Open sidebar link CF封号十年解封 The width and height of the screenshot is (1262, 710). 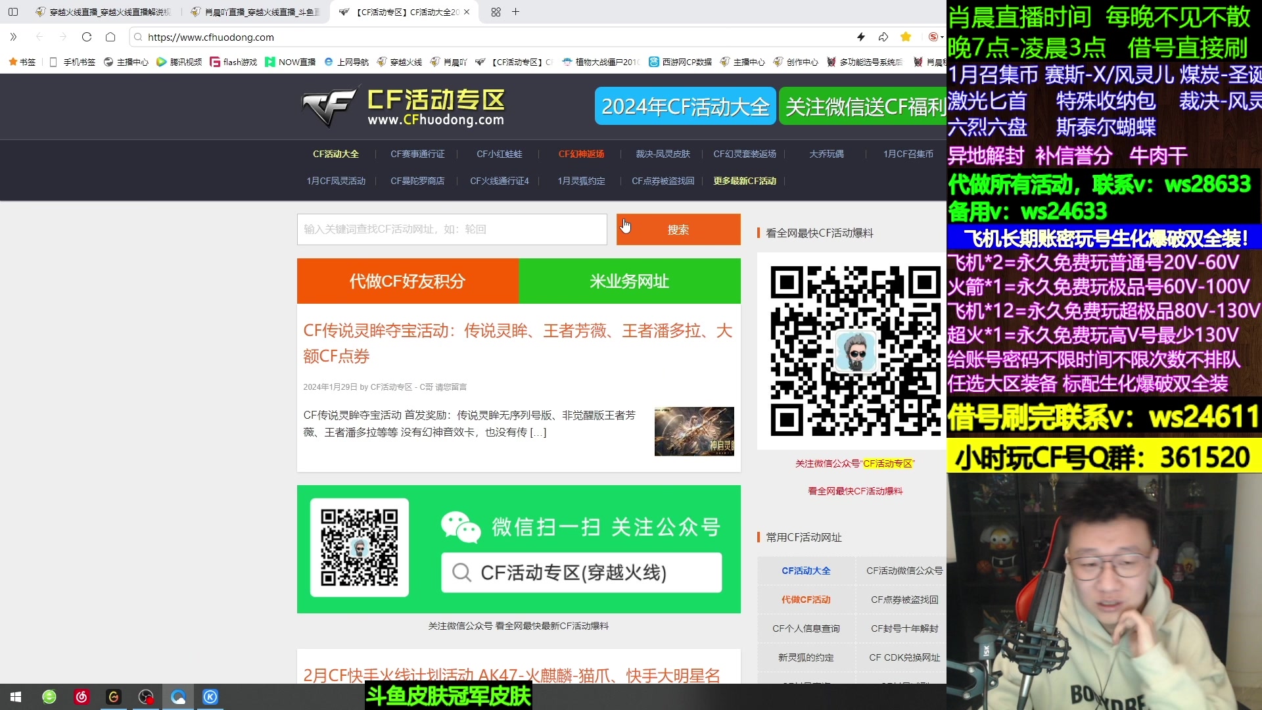(x=904, y=628)
